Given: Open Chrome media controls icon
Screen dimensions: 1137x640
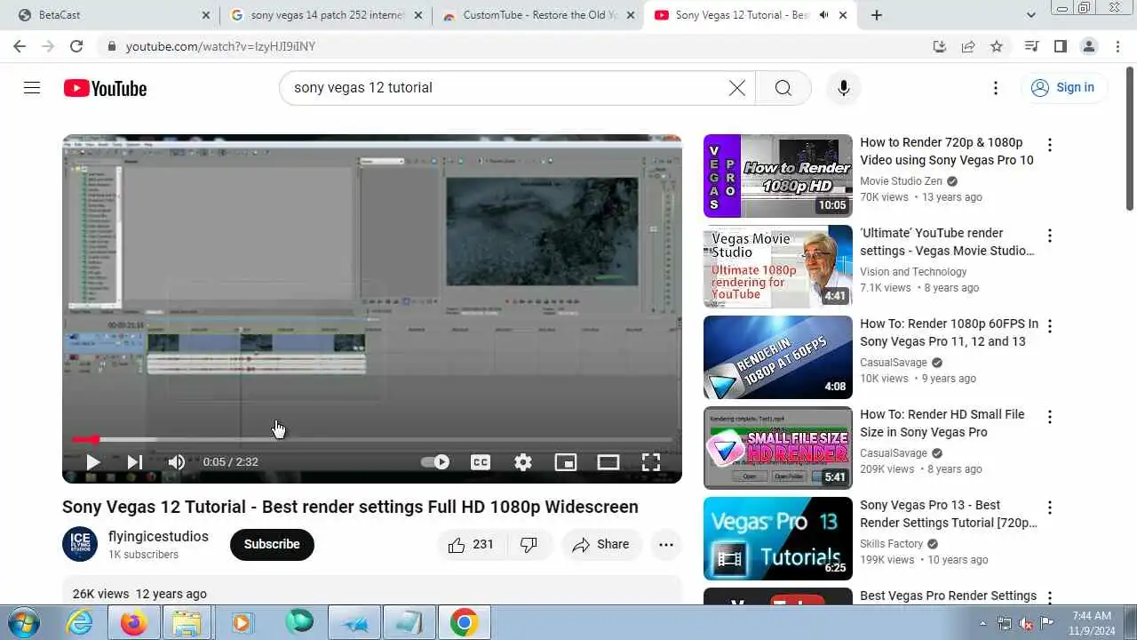Looking at the screenshot, I should tap(1031, 46).
